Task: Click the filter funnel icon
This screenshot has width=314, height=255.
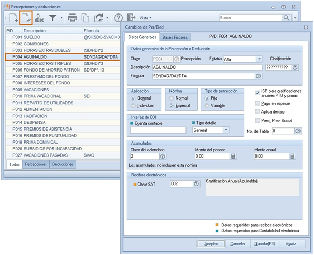Action: click(x=53, y=18)
